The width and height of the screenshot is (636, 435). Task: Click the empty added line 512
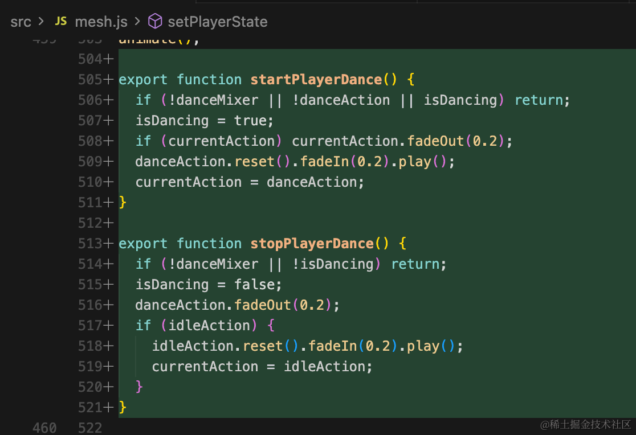(x=377, y=223)
